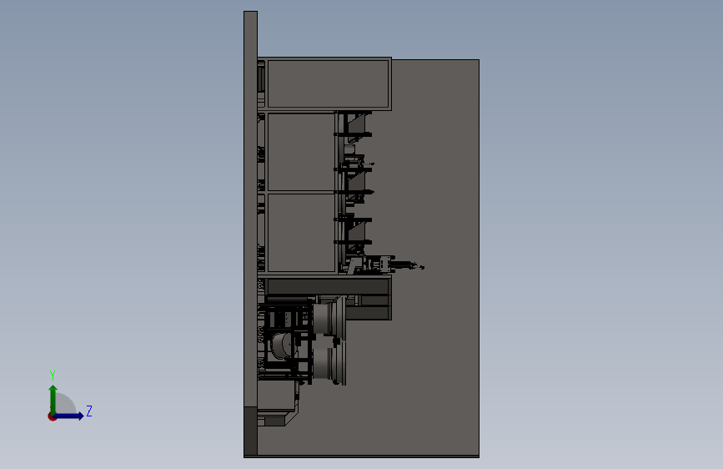The height and width of the screenshot is (469, 723).
Task: Select the top cabinet door panel of the model
Action: tap(329, 83)
